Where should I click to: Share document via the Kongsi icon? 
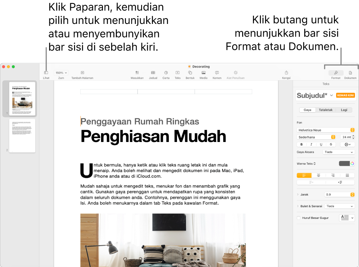point(286,73)
